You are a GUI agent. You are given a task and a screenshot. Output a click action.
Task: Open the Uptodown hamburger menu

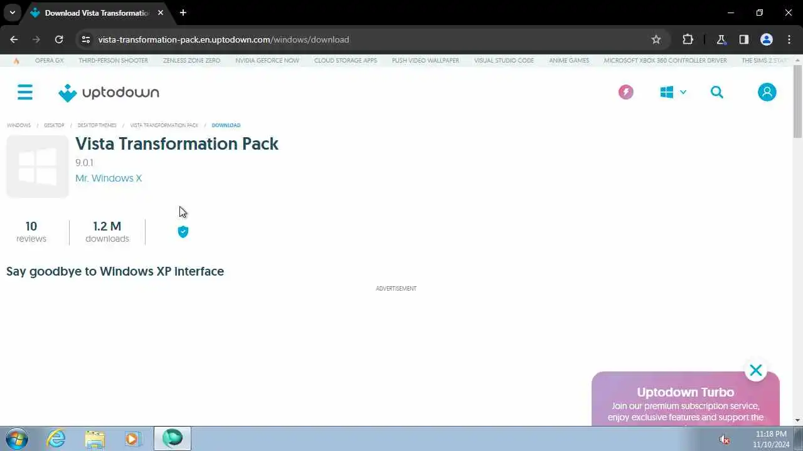point(25,93)
